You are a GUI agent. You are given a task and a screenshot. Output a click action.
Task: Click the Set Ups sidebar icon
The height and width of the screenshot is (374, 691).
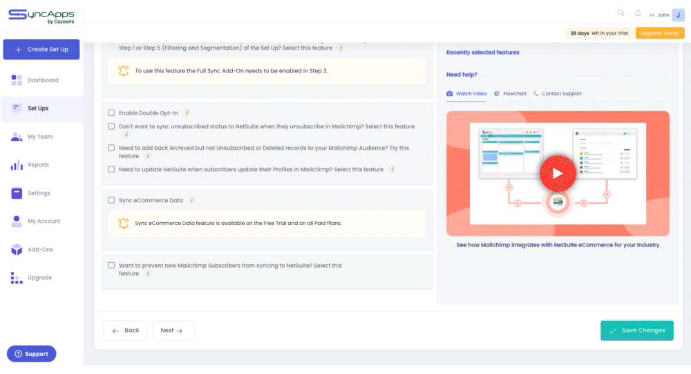(x=17, y=108)
